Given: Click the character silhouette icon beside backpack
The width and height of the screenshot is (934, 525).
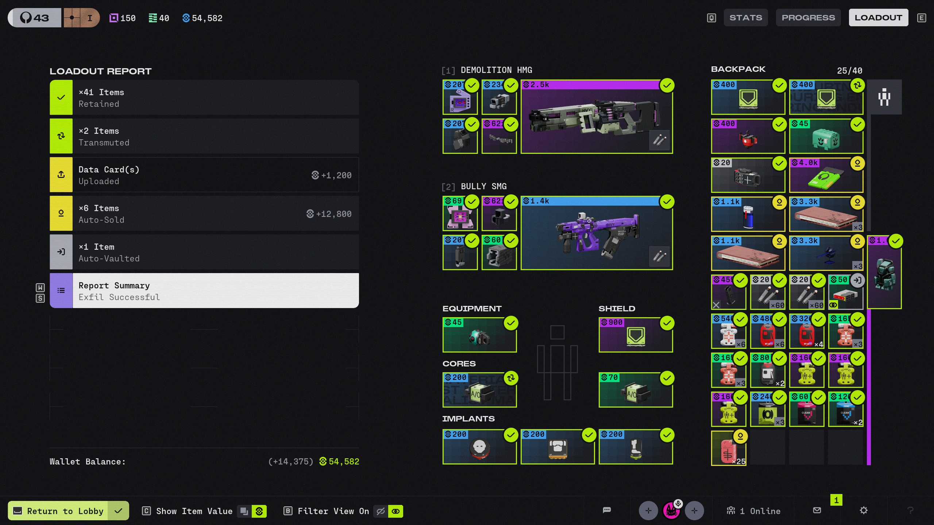Looking at the screenshot, I should pos(884,97).
